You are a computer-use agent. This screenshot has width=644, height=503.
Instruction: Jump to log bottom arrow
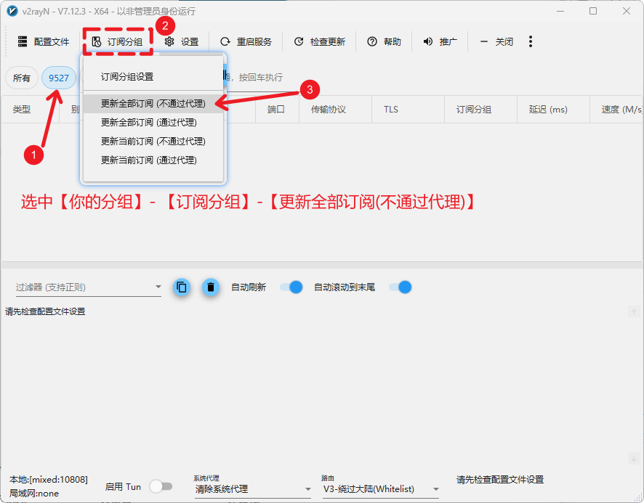click(634, 458)
